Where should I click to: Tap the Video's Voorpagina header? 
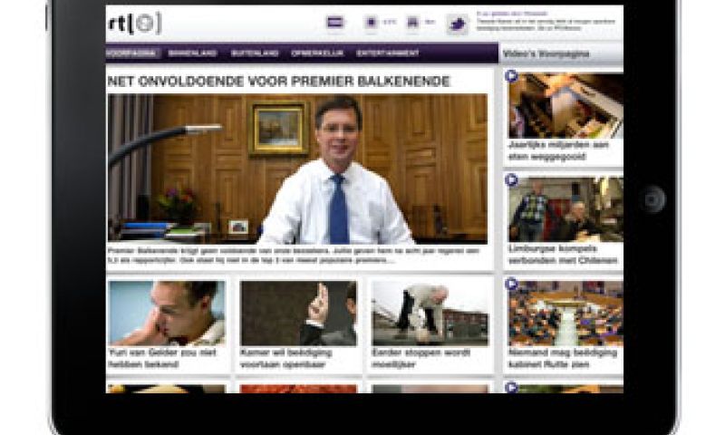[x=546, y=53]
